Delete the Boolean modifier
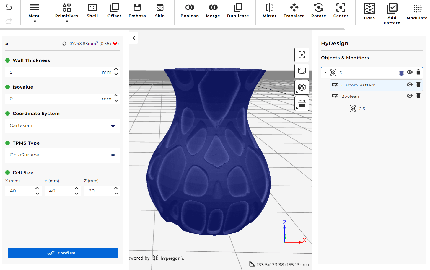430x270 pixels. pos(418,96)
